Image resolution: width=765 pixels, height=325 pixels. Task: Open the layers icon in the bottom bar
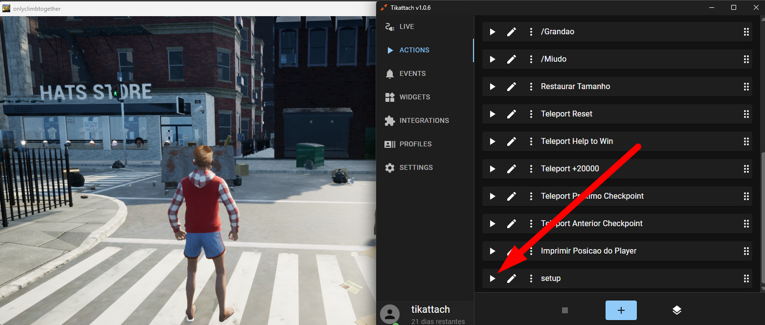(677, 310)
